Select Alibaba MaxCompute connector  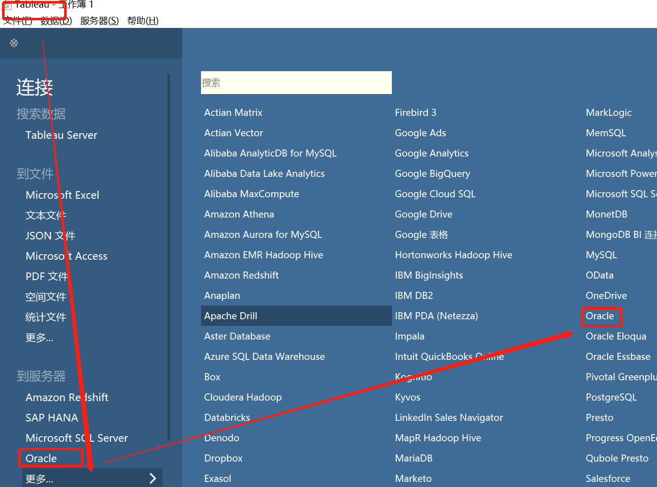[x=252, y=194]
